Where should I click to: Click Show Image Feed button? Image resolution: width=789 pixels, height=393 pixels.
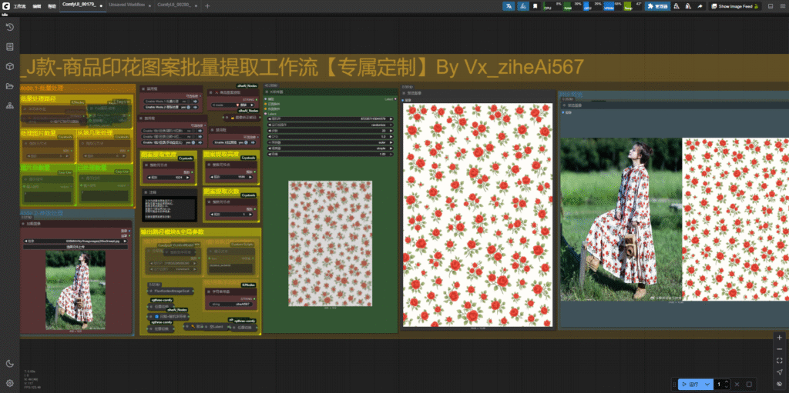[735, 6]
